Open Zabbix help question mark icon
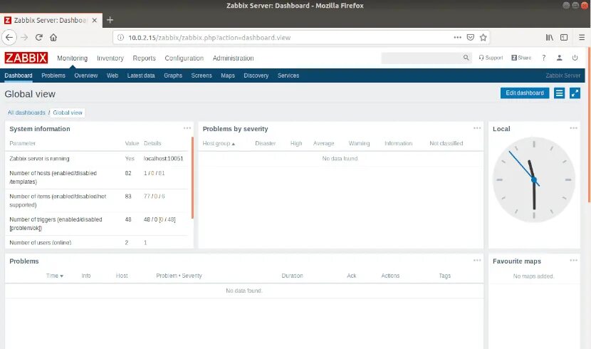 click(543, 58)
